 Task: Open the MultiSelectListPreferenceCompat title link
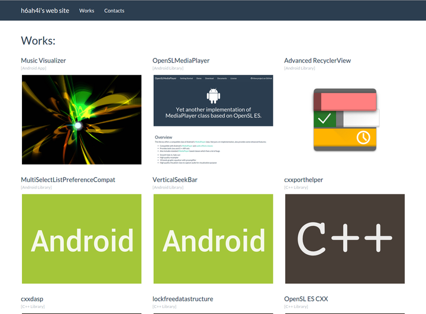(68, 180)
